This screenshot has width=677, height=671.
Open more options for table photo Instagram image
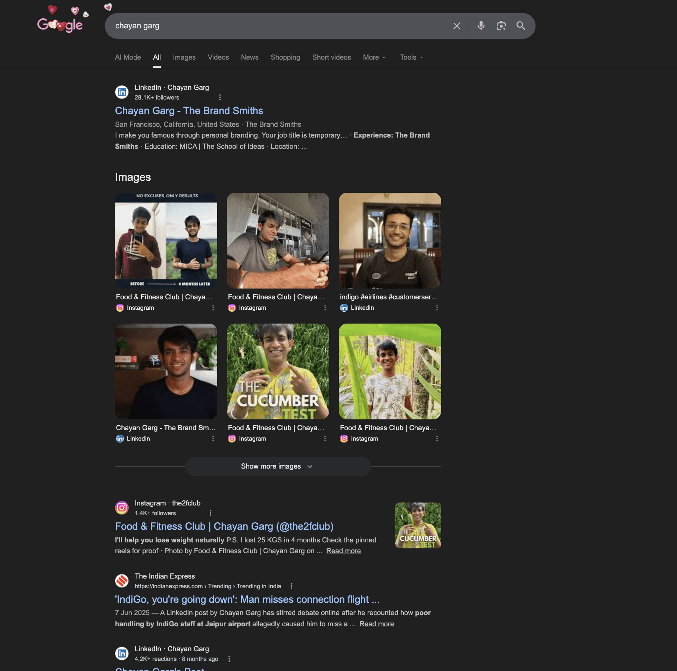tap(325, 308)
